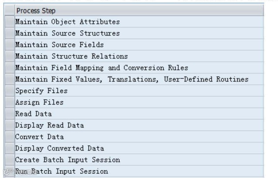278x178 pixels.
Task: Select the Specify Files step
Action: tap(41, 91)
